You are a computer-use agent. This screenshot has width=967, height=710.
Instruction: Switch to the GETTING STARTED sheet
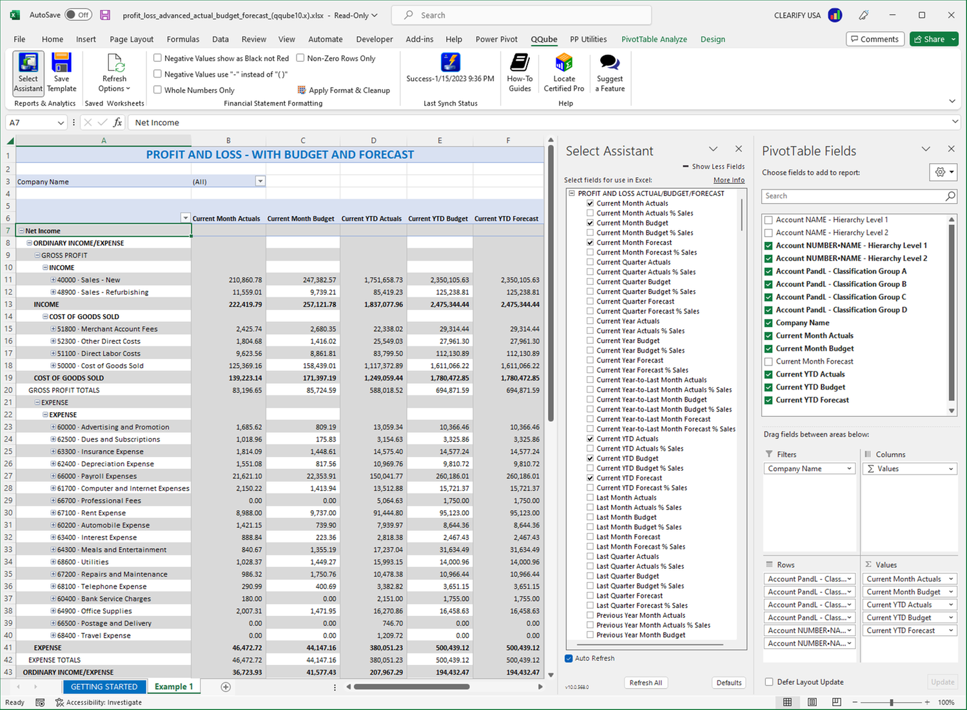(104, 687)
